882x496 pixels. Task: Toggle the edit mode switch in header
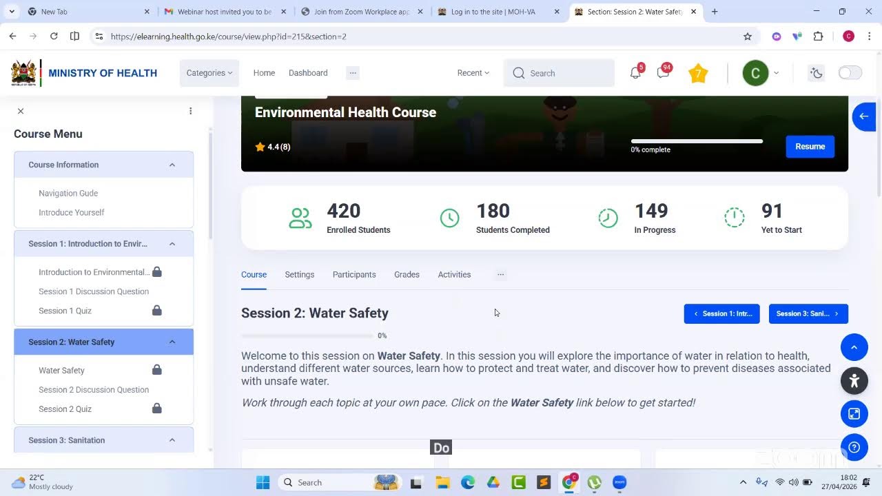point(850,73)
